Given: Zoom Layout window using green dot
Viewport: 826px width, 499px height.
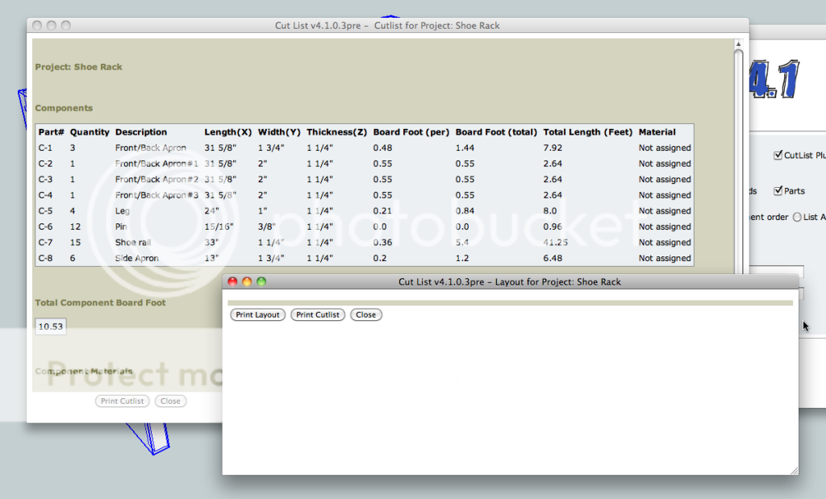Looking at the screenshot, I should [x=261, y=282].
